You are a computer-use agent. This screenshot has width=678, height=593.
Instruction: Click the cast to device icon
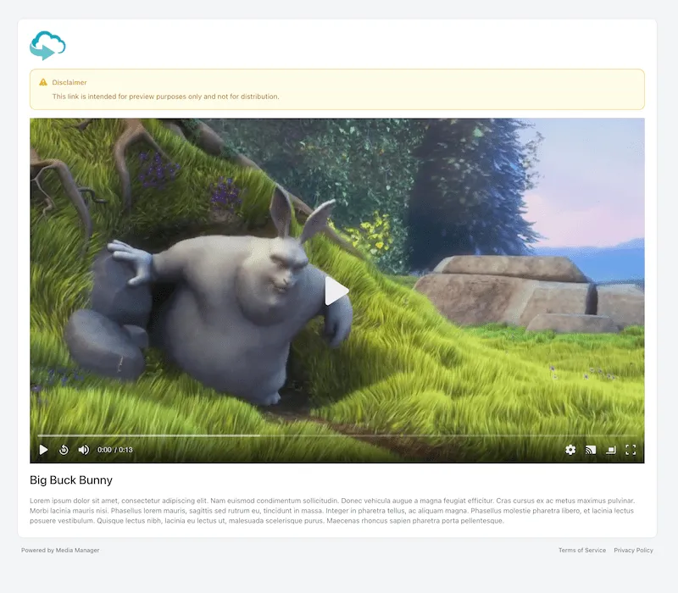pyautogui.click(x=591, y=450)
